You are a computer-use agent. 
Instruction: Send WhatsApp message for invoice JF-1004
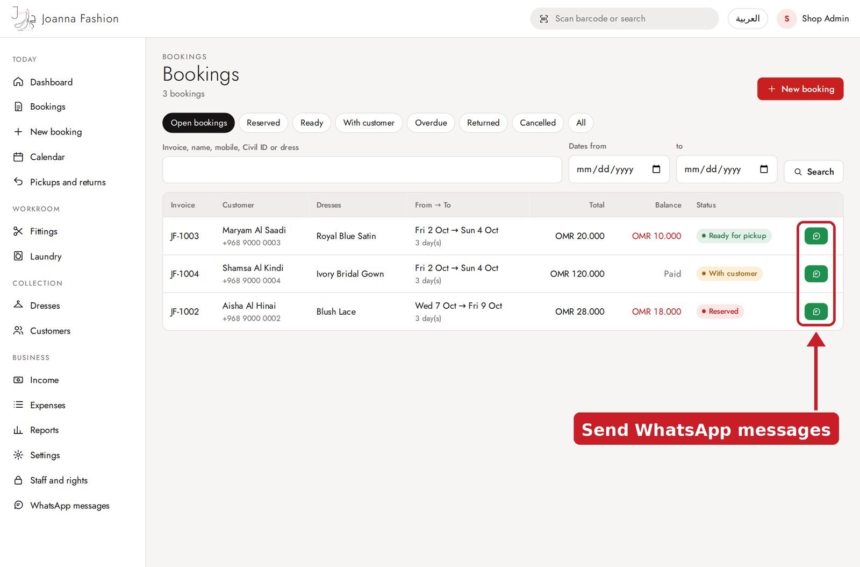point(816,274)
